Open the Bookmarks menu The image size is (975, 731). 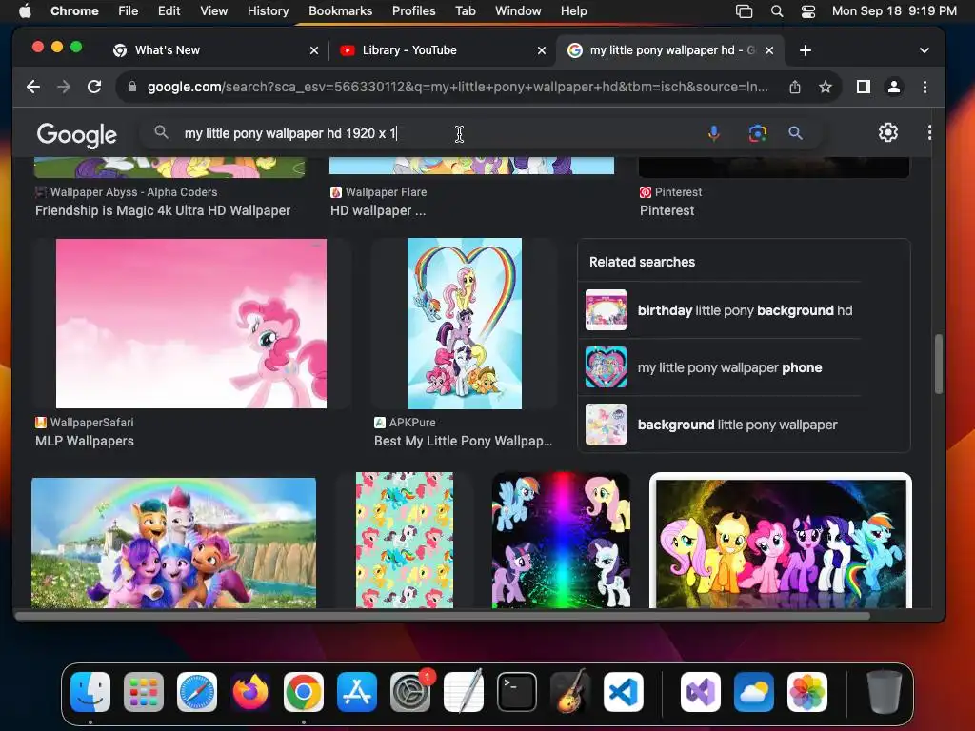[x=340, y=11]
